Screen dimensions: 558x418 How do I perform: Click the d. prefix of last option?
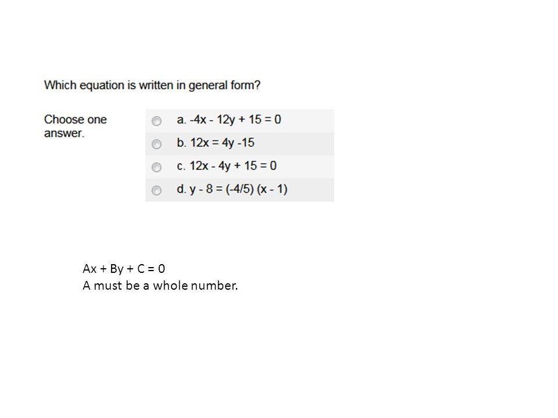[x=181, y=189]
